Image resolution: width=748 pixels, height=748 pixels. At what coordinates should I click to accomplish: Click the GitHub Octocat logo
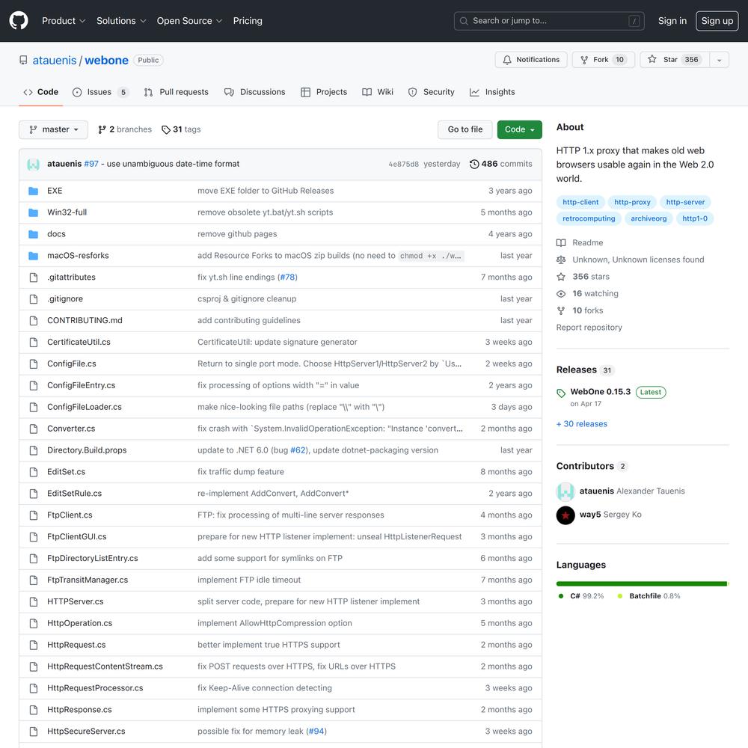click(19, 20)
